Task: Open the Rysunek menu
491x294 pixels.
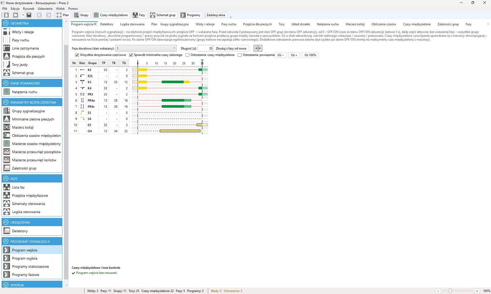Action: click(x=29, y=9)
